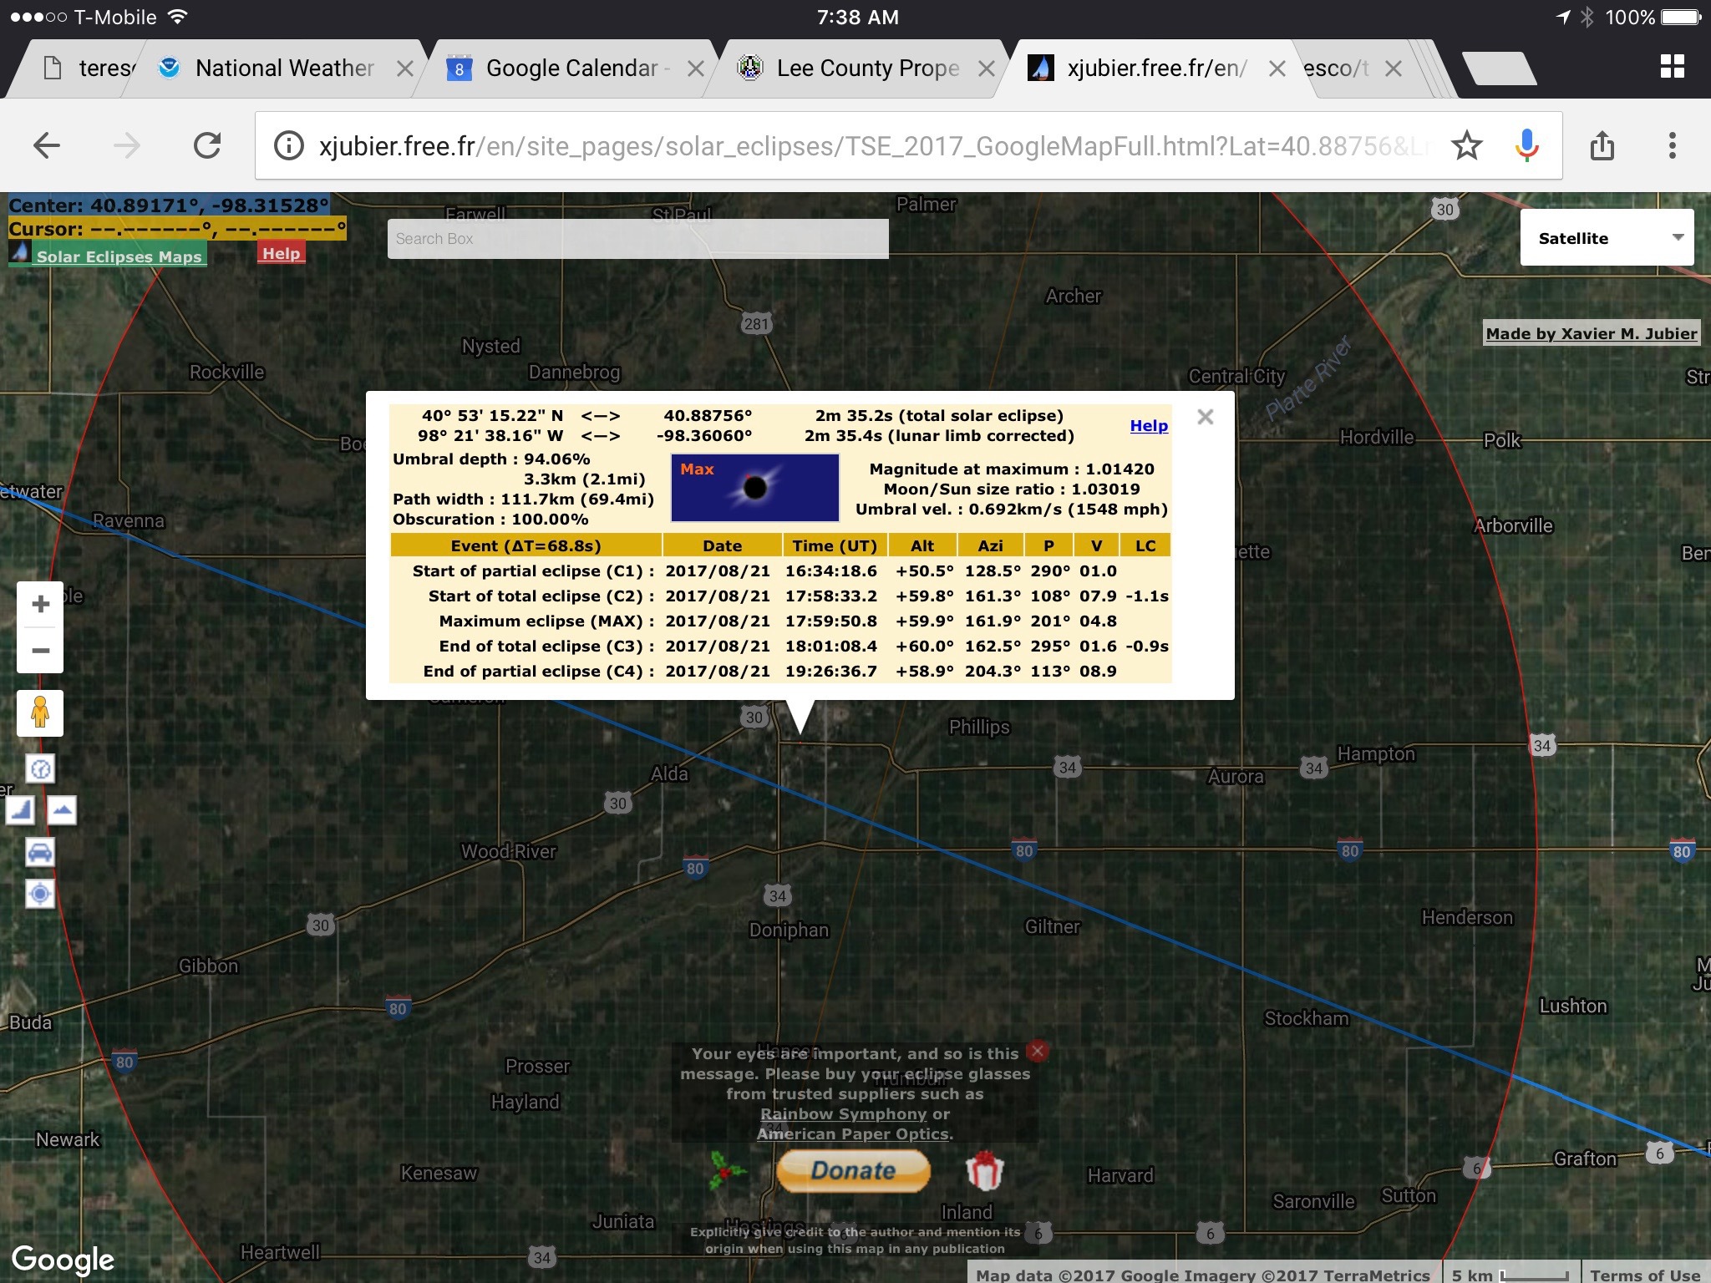
Task: Close the xjubier.free.fr tab
Action: [1277, 68]
